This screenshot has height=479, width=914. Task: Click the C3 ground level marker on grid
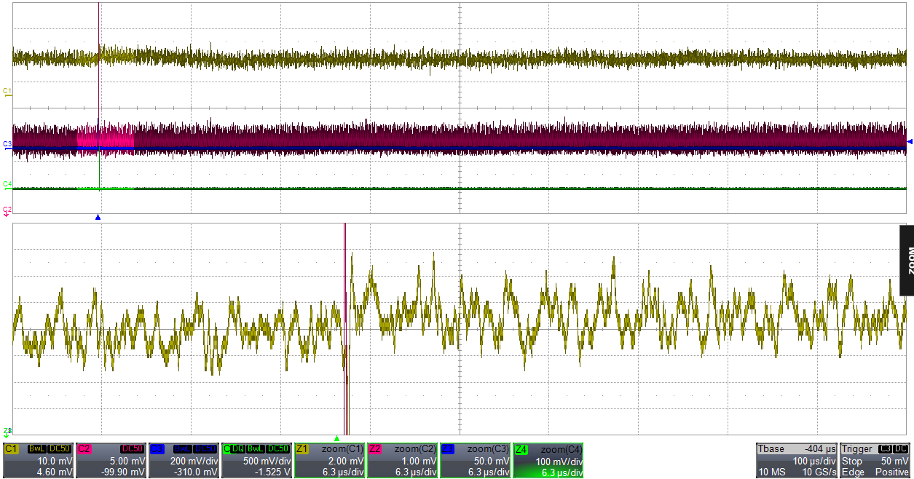click(7, 145)
